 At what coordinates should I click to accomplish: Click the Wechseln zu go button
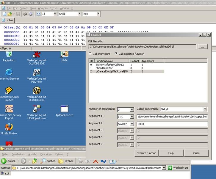pos(178,168)
